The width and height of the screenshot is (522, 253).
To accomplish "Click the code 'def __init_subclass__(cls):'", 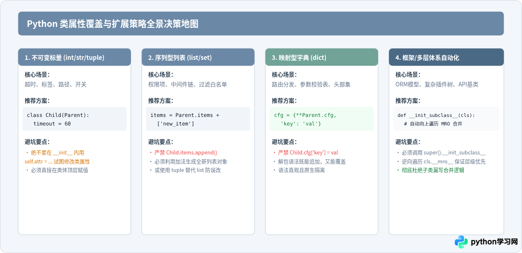I will [x=436, y=115].
